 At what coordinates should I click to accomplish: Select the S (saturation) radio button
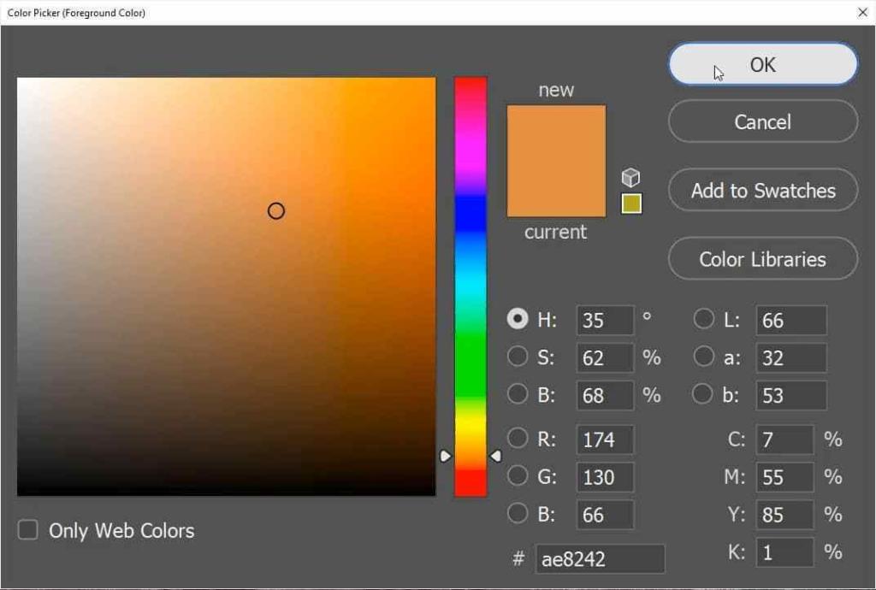coord(518,357)
